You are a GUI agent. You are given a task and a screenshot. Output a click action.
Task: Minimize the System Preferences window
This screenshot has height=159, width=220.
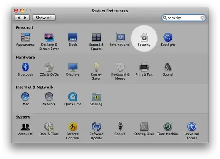tap(22, 10)
